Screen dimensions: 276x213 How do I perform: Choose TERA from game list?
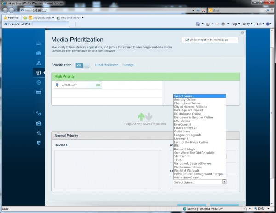click(x=200, y=160)
